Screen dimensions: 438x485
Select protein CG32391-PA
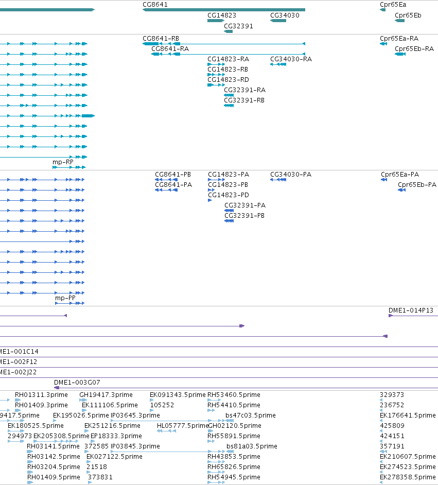pos(229,211)
